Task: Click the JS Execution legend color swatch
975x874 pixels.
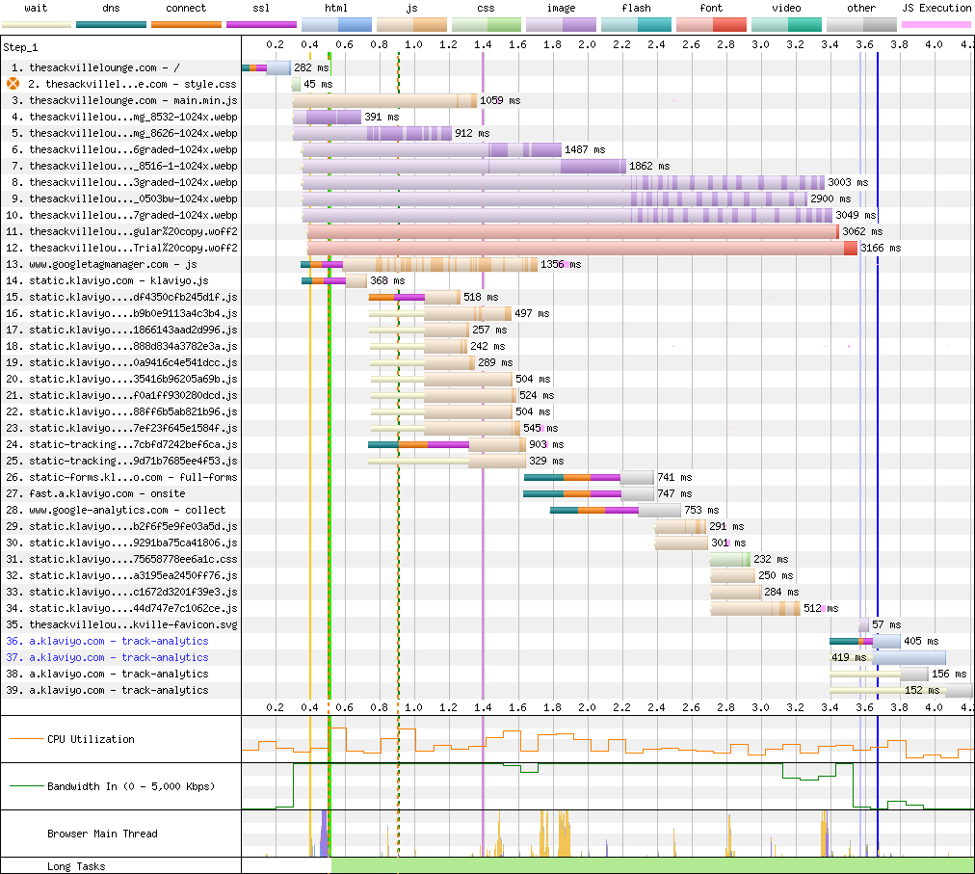Action: pos(936,25)
